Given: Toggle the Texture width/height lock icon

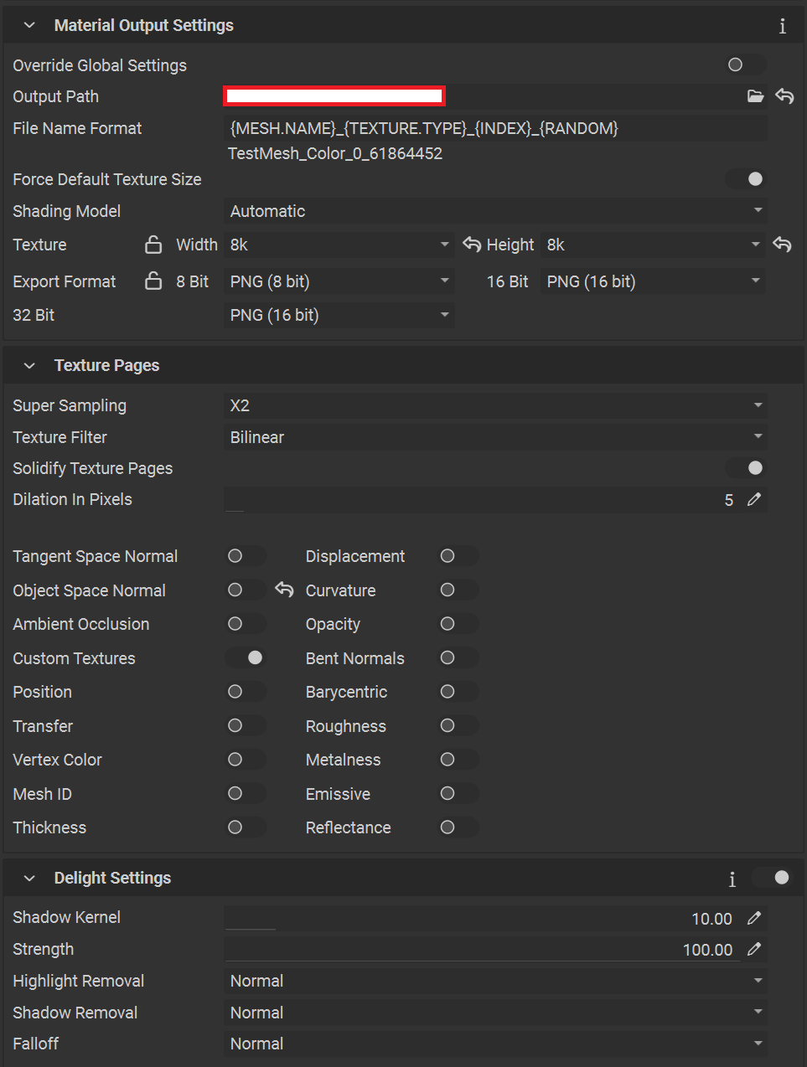Looking at the screenshot, I should coord(153,245).
